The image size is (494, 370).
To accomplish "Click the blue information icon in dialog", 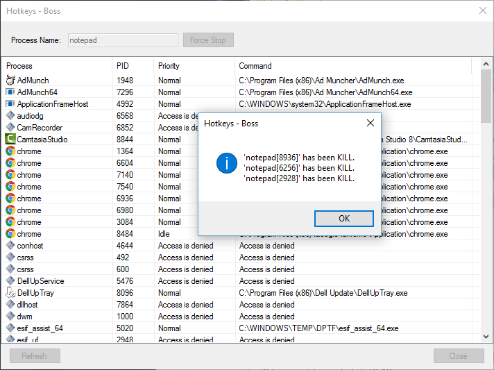I will pyautogui.click(x=226, y=163).
